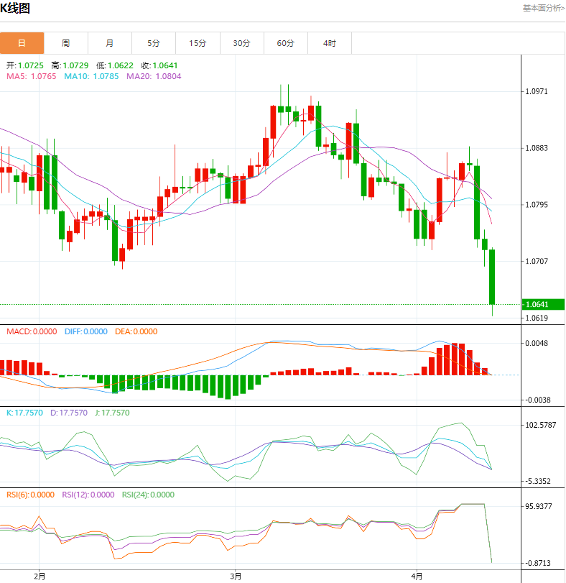Click the 4月 marker on time axis
The width and height of the screenshot is (566, 583).
point(417,576)
